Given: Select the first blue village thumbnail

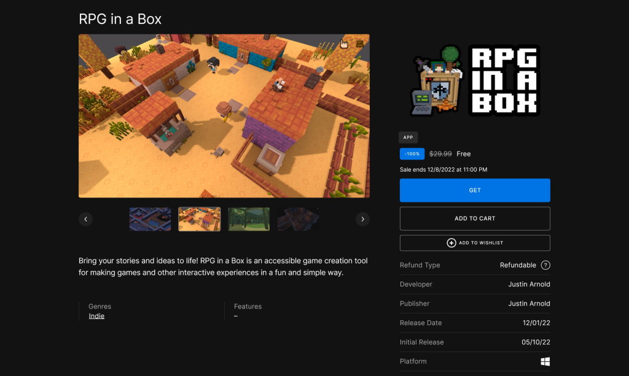Looking at the screenshot, I should [150, 219].
